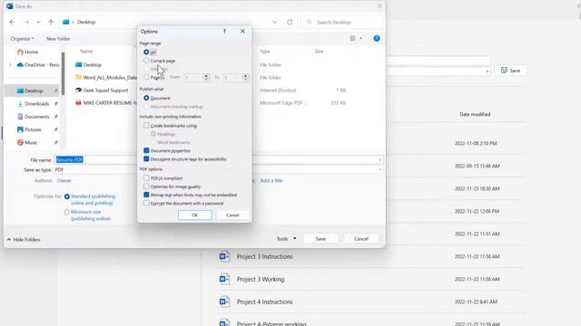Image resolution: width=581 pixels, height=326 pixels.
Task: Open Downloads in navigation pane
Action: 34,104
